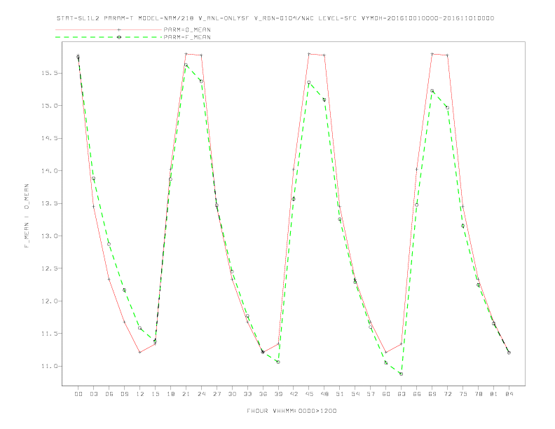Click the 11.0 y-axis tick label
The height and width of the screenshot is (429, 555).
(48, 366)
